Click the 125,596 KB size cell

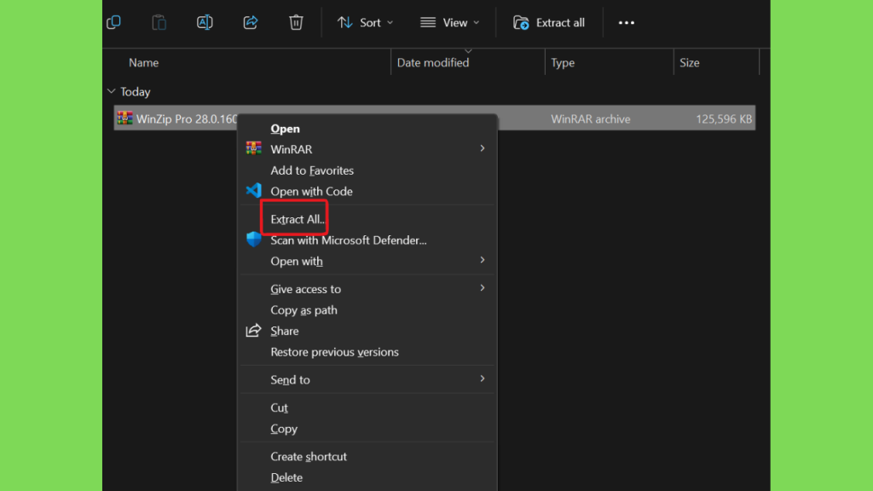pos(724,119)
